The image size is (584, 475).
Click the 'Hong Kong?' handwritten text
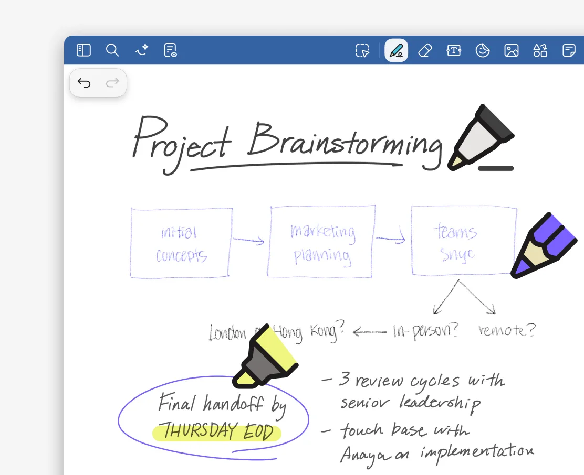308,331
